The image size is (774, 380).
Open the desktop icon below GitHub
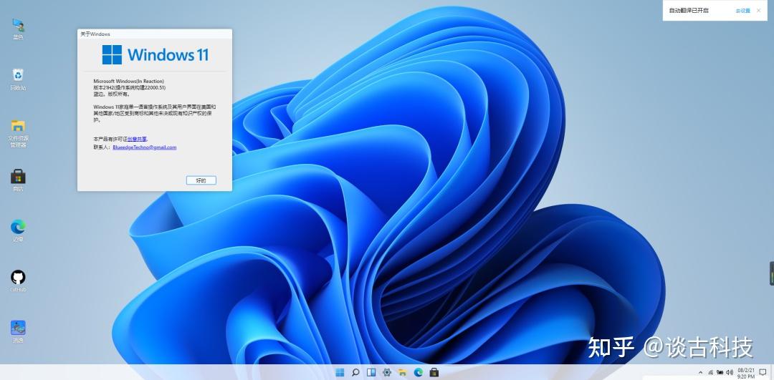(x=18, y=332)
